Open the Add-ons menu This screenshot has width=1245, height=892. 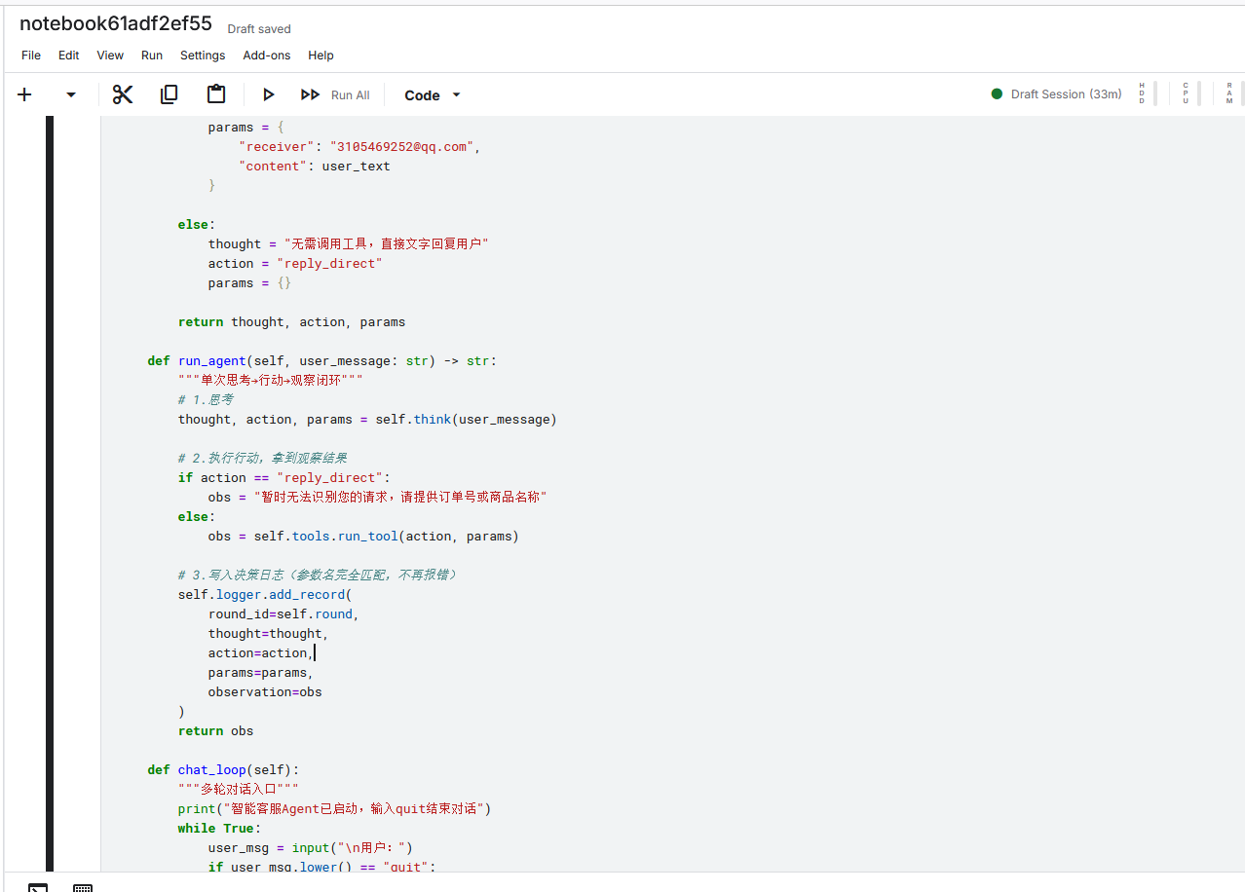click(267, 56)
